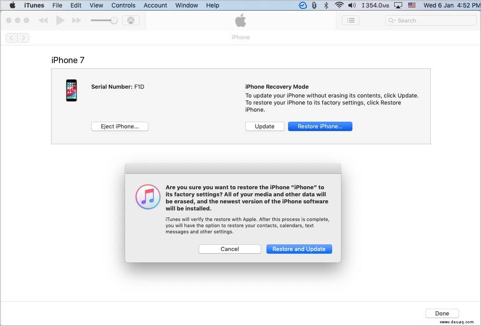Viewport: 481px width, 326px height.
Task: Go back with the left chevron
Action: 11,38
